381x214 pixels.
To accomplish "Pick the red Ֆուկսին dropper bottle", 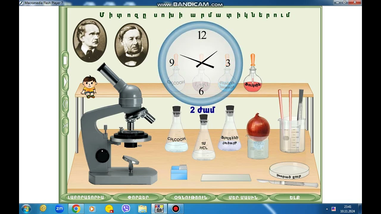I will click(253, 73).
